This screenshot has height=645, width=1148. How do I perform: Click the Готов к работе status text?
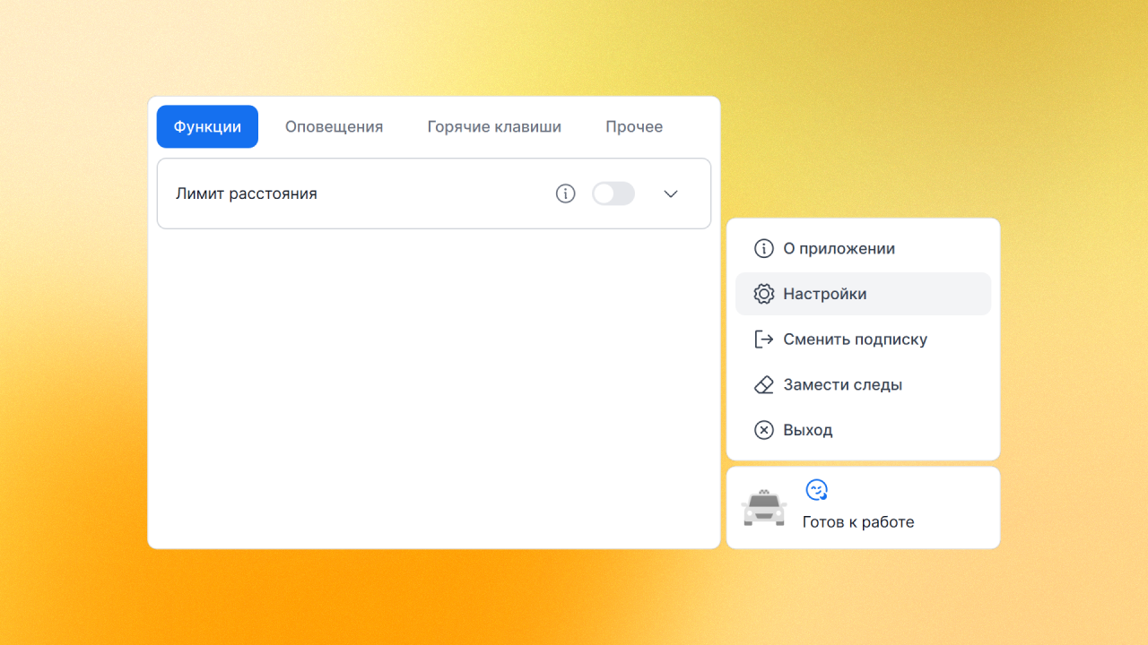pyautogui.click(x=858, y=522)
